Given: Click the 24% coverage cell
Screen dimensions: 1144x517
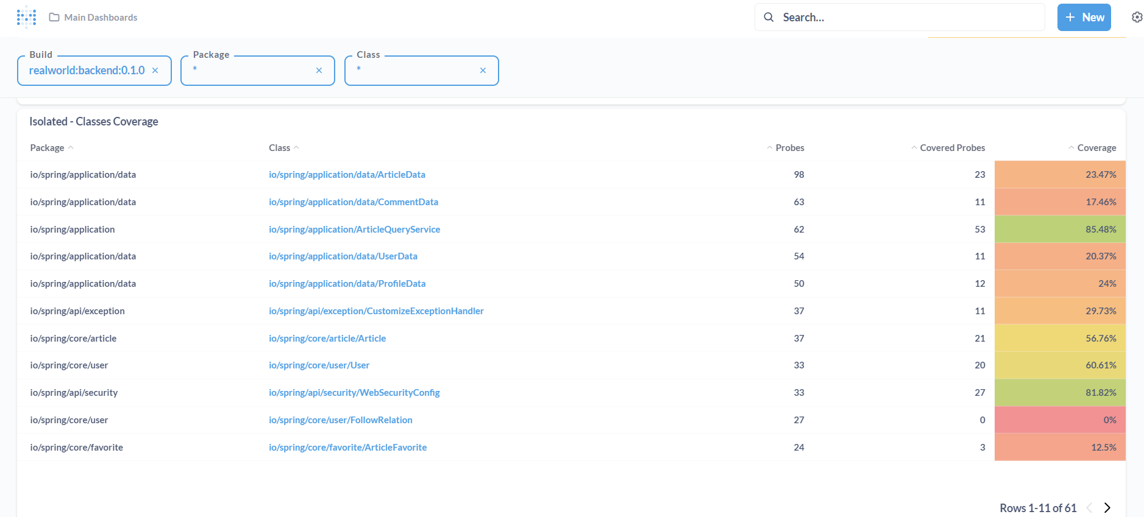Looking at the screenshot, I should (x=1060, y=284).
